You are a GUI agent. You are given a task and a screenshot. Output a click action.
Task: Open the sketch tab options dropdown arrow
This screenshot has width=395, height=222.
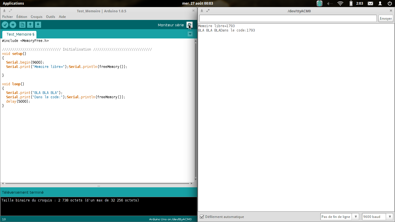click(190, 34)
